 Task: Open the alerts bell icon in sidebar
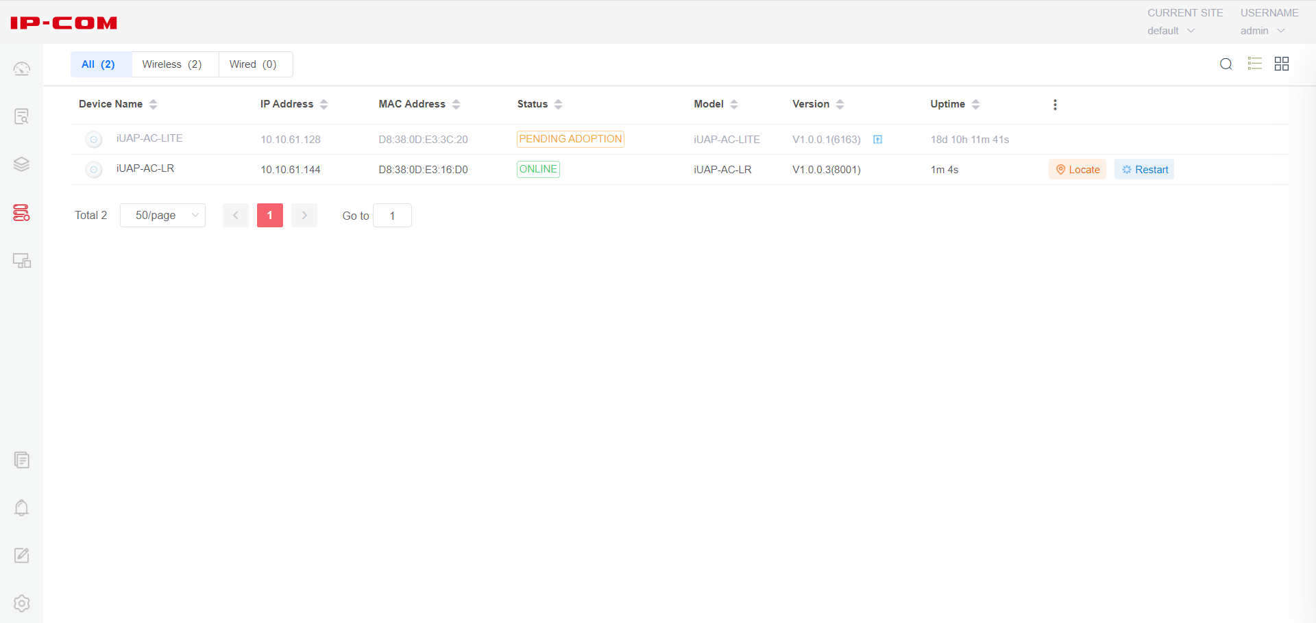pyautogui.click(x=22, y=508)
